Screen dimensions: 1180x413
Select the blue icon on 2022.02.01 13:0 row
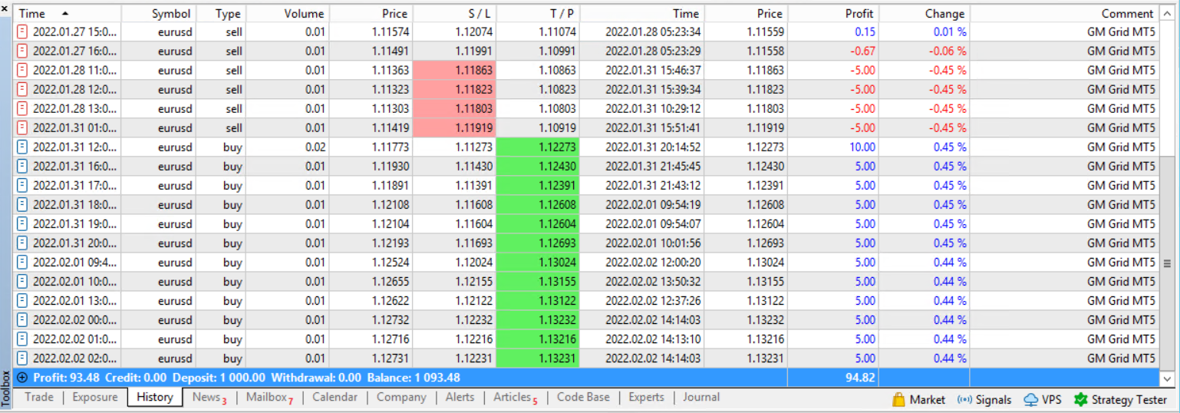pos(22,301)
